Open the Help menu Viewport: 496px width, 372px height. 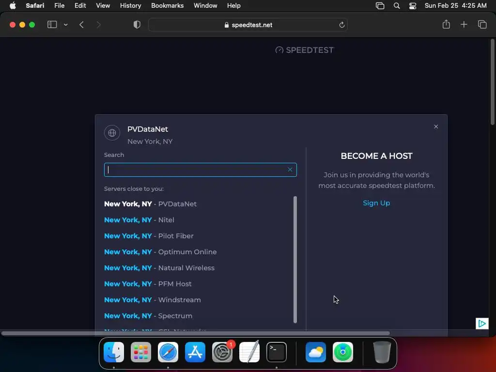click(234, 6)
